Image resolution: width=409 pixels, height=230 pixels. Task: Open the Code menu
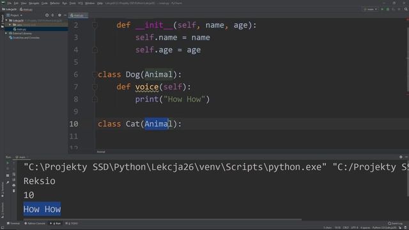tap(45, 3)
